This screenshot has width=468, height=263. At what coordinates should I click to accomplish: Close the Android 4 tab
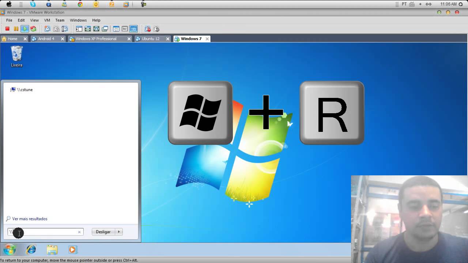pyautogui.click(x=63, y=39)
